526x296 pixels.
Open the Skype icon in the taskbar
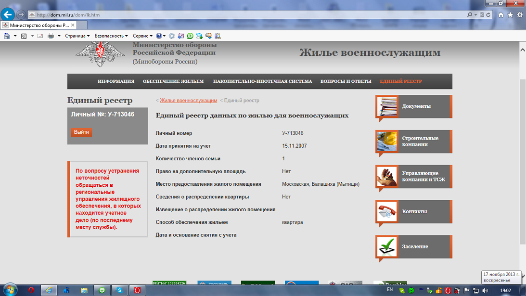(119, 290)
